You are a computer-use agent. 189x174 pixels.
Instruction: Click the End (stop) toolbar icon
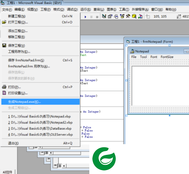(97, 17)
